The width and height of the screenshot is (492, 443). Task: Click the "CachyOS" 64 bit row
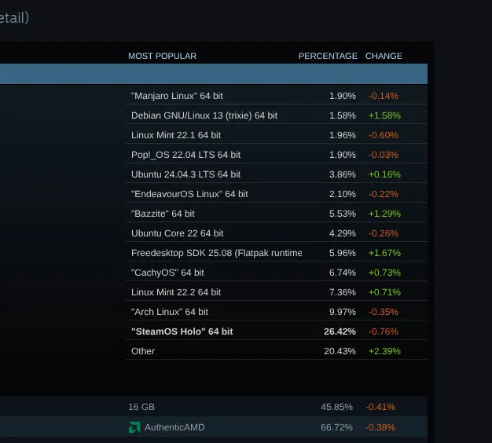[167, 273]
